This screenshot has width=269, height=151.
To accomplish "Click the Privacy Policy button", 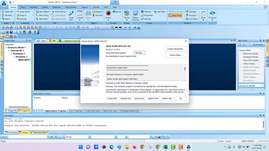I will (176, 55).
